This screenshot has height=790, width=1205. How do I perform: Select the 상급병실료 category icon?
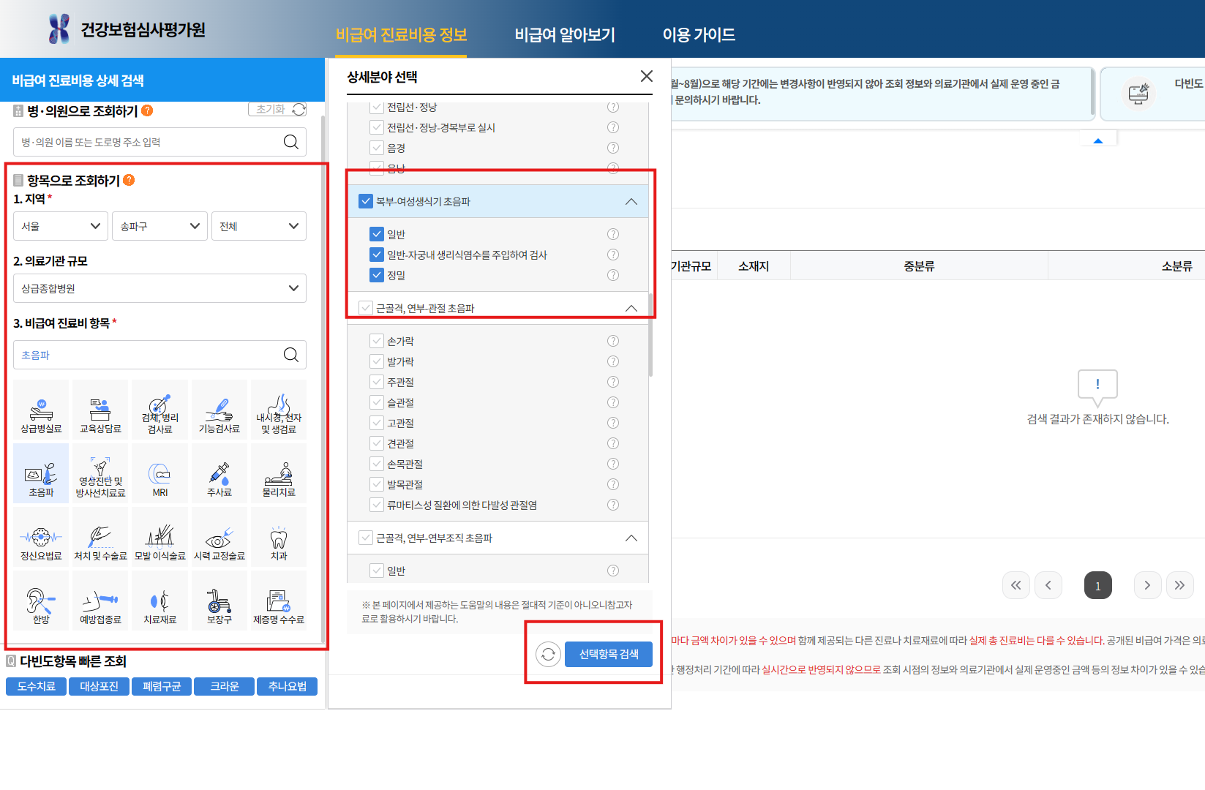pos(41,410)
